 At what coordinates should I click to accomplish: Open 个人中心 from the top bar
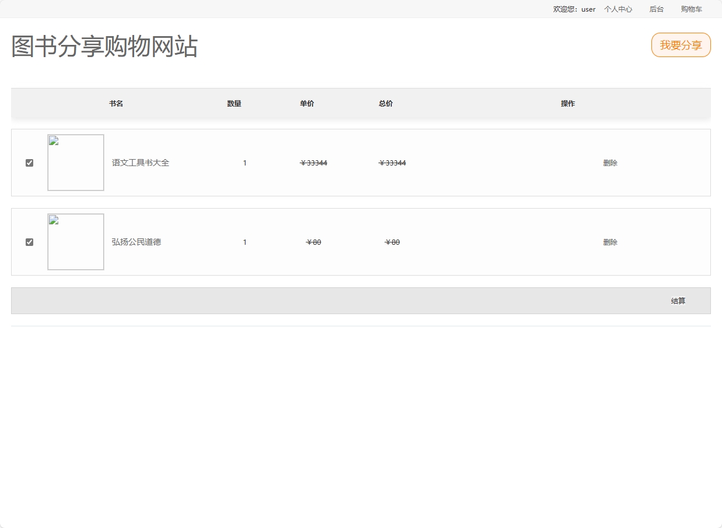coord(618,9)
